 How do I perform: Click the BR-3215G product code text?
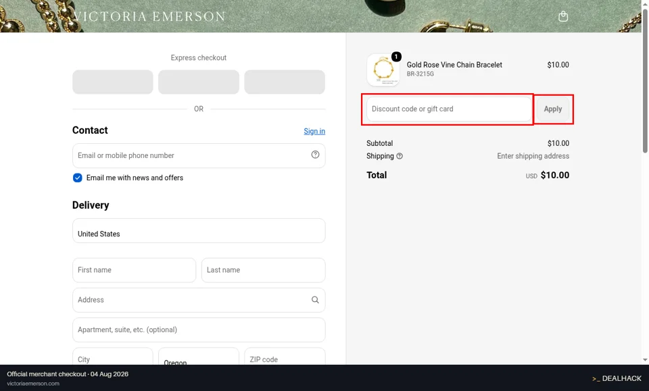tap(420, 74)
